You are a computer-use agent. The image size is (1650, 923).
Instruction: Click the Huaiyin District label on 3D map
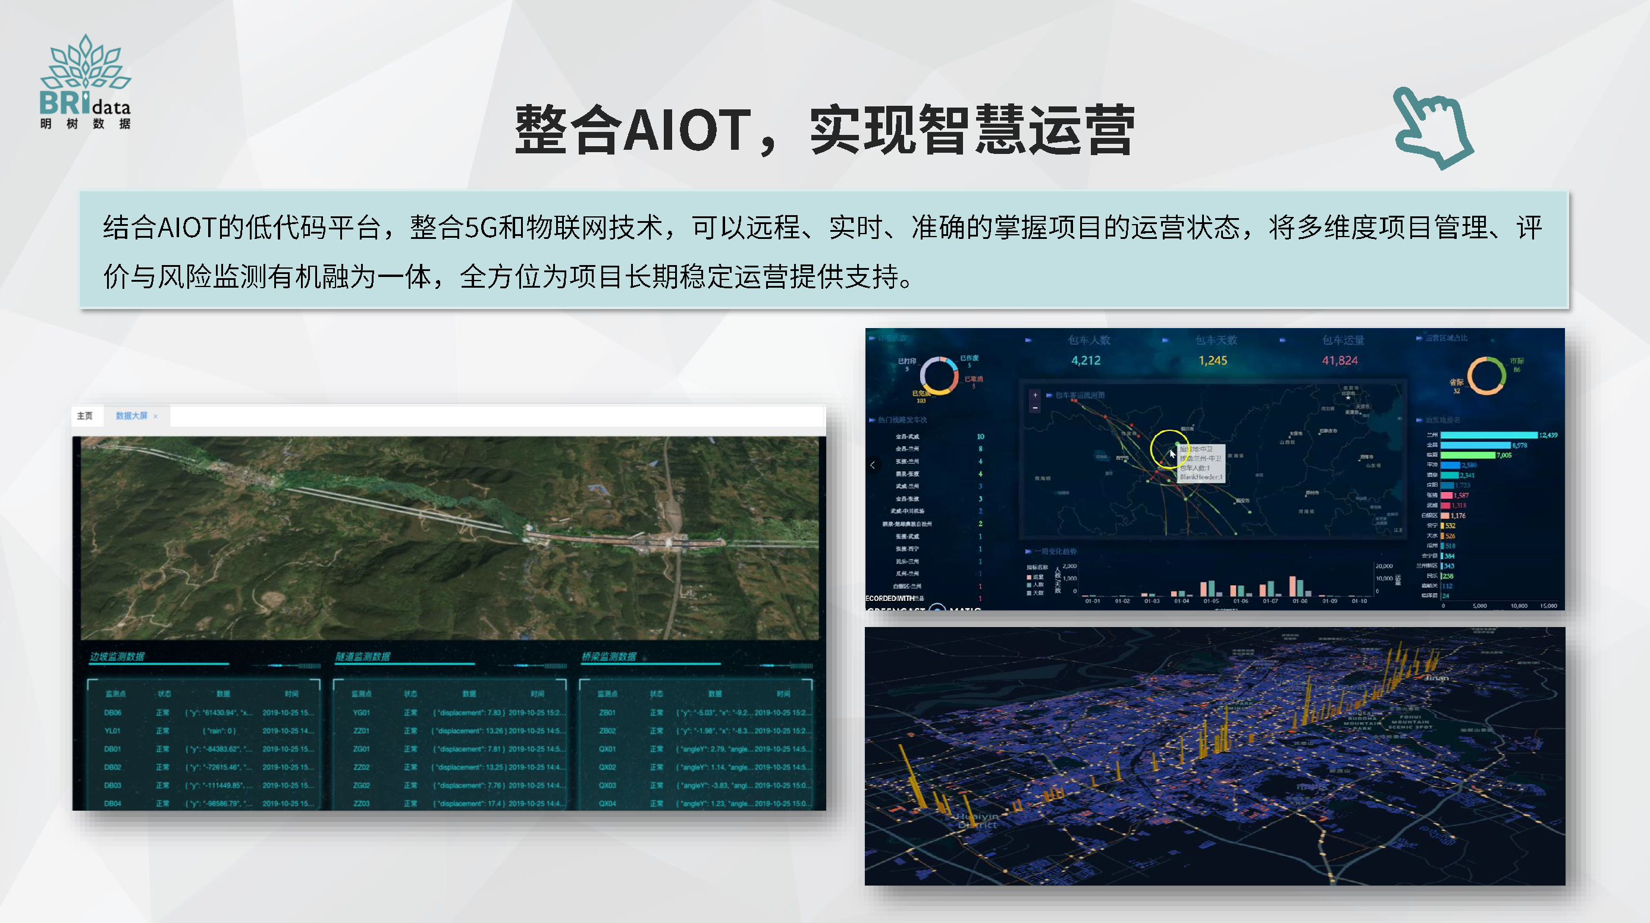977,821
